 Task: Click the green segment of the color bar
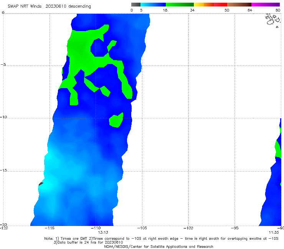pyautogui.click(x=180, y=5)
